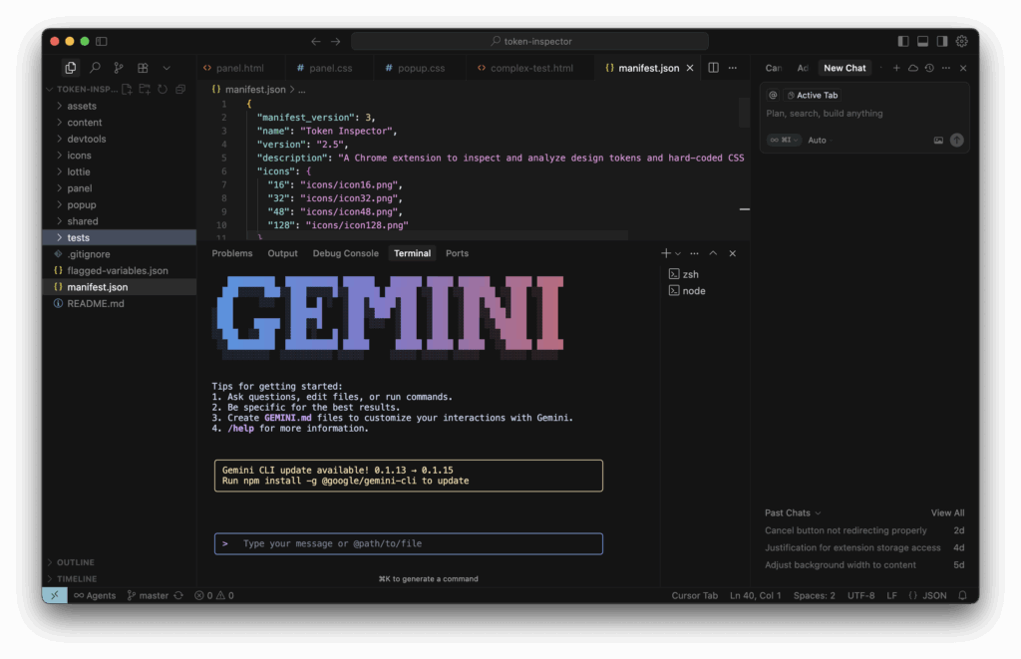The height and width of the screenshot is (659, 1021).
Task: Toggle the primary sidebar layout button
Action: (903, 41)
